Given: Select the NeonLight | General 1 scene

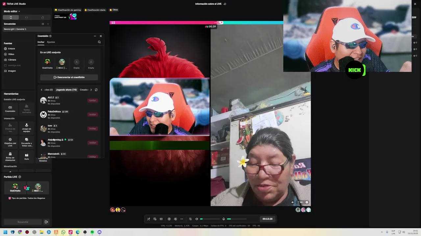Looking at the screenshot, I should coord(27,29).
